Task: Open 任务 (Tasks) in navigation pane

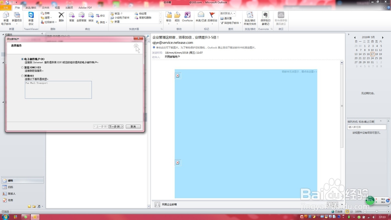Action: [x=23, y=200]
